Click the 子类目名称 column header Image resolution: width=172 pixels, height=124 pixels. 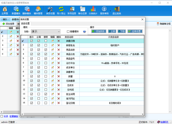[113, 37]
